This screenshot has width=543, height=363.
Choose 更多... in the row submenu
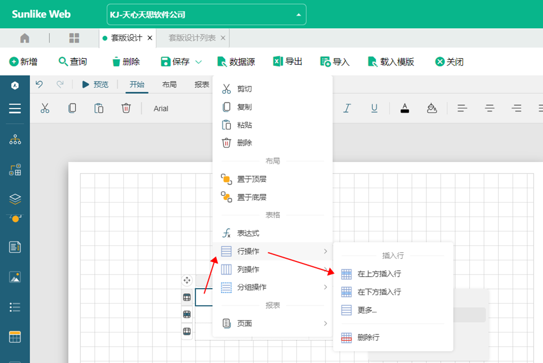pyautogui.click(x=393, y=310)
